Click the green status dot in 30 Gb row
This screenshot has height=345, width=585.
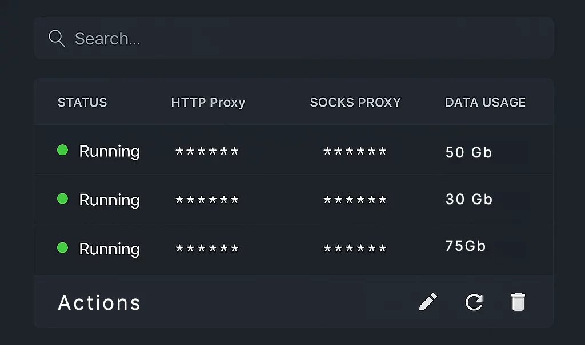click(x=63, y=198)
